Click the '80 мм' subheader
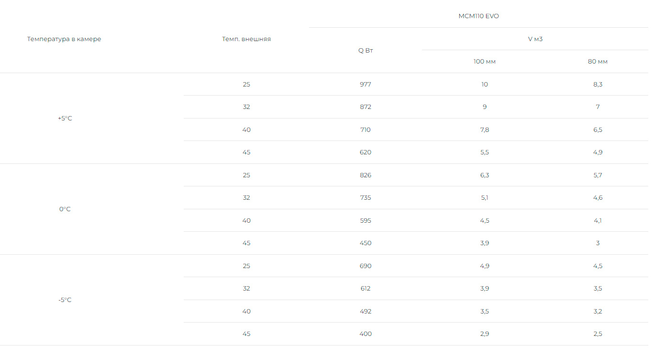Screen dimensions: 653x356 [x=598, y=62]
